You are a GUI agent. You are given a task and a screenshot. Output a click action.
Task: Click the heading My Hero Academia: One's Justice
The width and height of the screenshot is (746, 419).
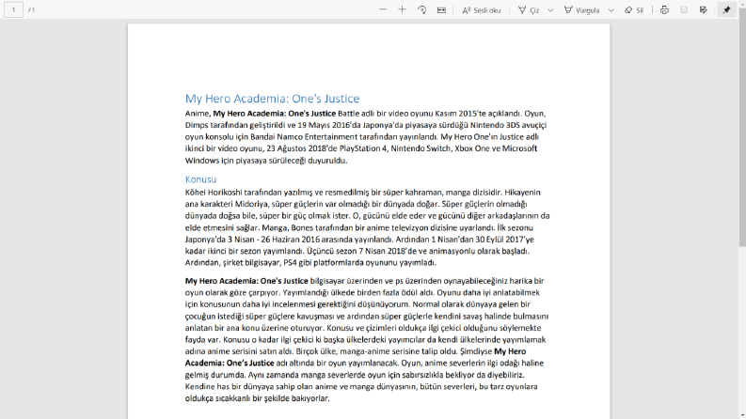(272, 99)
